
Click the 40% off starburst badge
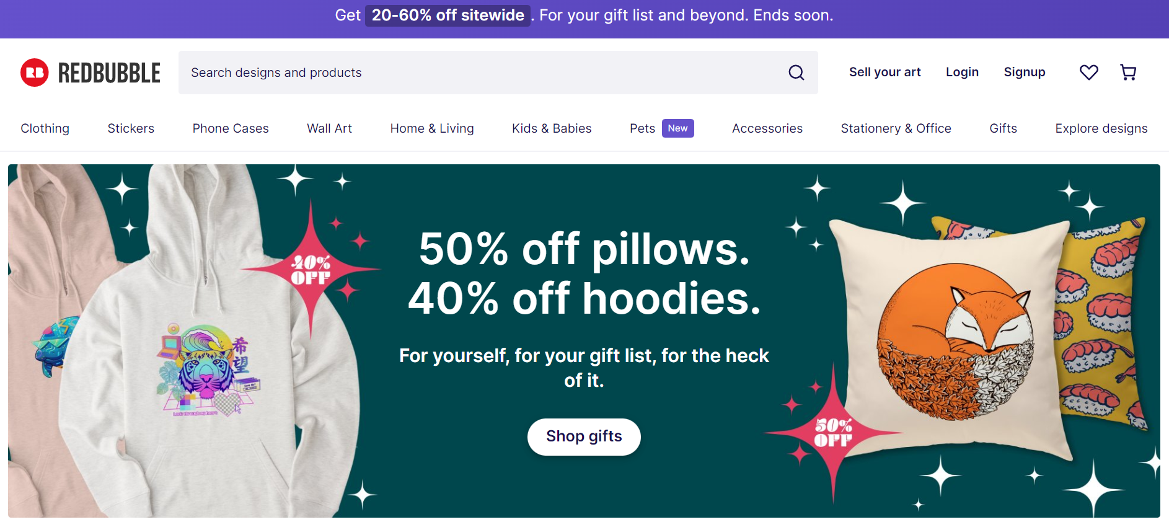(x=311, y=270)
